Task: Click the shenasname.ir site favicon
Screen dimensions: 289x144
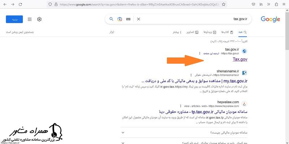Action: pyautogui.click(x=245, y=73)
